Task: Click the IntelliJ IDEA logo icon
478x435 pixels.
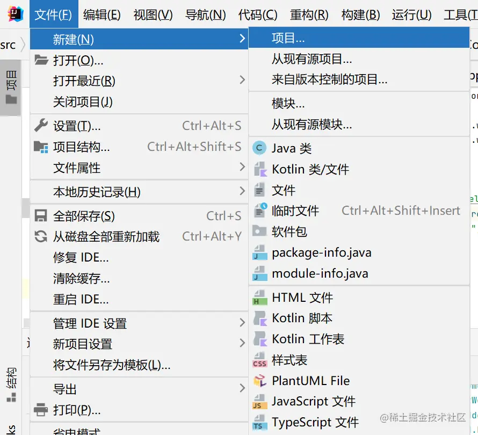Action: (x=16, y=14)
